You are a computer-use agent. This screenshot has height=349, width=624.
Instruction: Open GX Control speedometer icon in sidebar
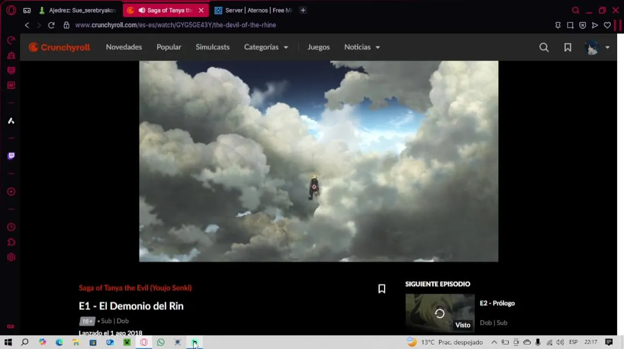(11, 40)
